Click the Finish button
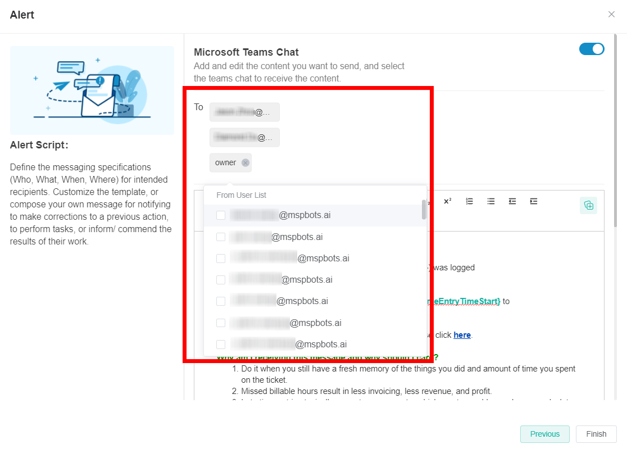Viewport: 627px width, 453px height. click(596, 434)
